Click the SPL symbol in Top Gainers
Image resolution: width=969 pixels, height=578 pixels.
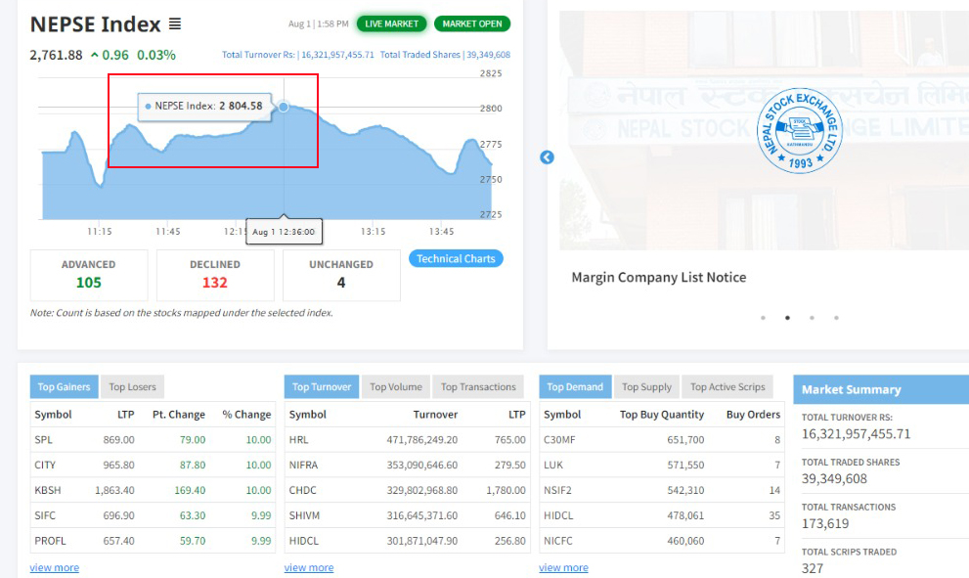[x=44, y=440]
